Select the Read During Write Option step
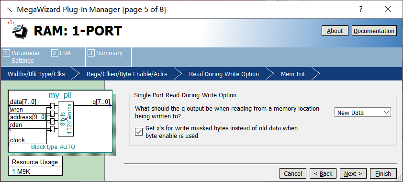Screen dimensions: 403x182 pyautogui.click(x=224, y=74)
